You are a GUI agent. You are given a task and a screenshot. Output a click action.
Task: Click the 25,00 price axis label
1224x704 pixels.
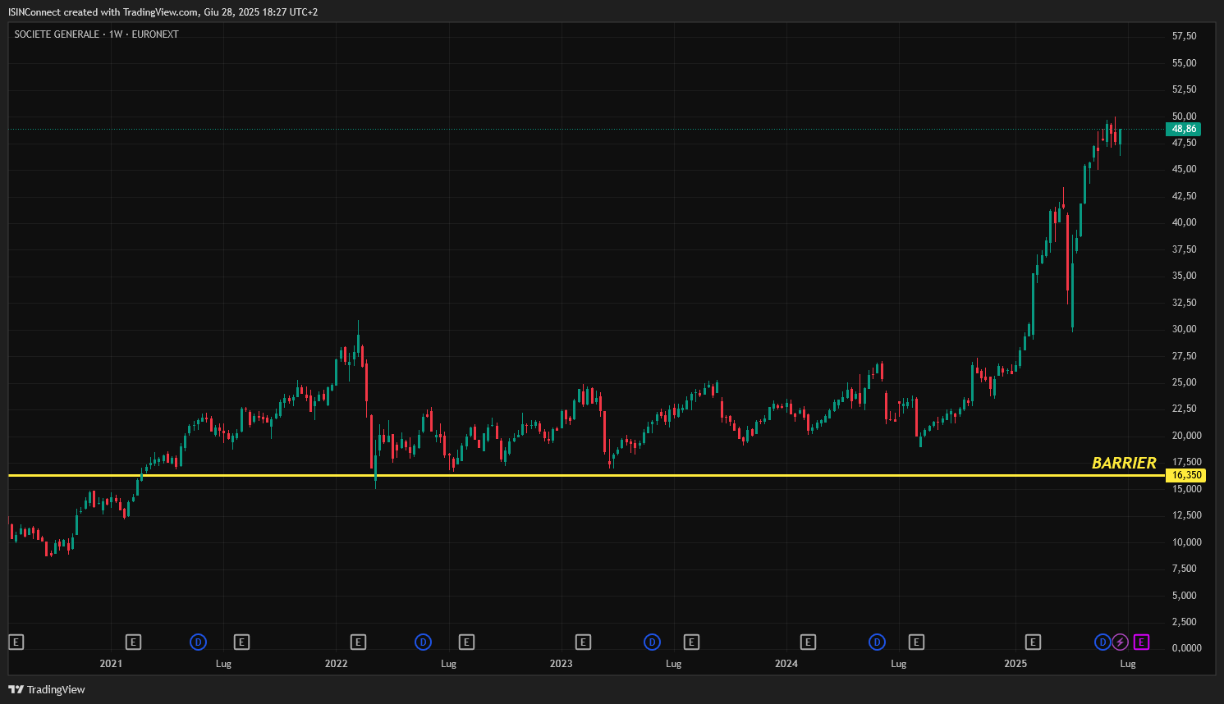[1184, 382]
